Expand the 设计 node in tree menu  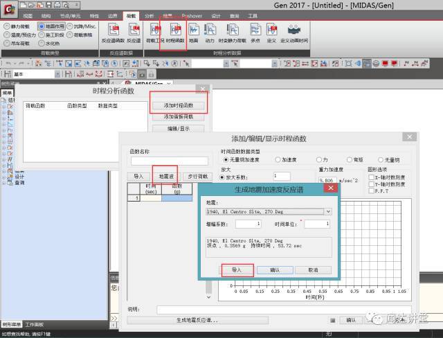(3, 177)
